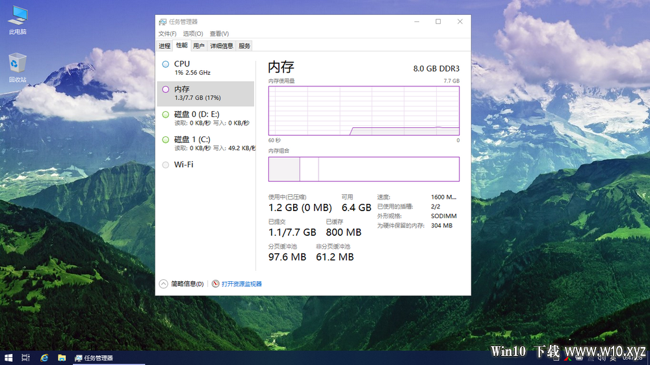Open Internet Explorer from the taskbar
The width and height of the screenshot is (650, 365).
(44, 358)
